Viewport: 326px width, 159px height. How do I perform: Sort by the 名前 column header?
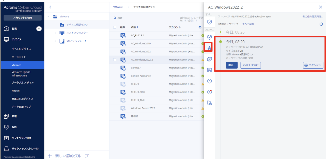[134, 27]
